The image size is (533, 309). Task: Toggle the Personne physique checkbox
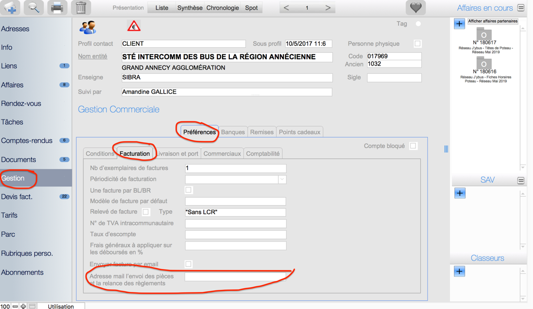[418, 44]
